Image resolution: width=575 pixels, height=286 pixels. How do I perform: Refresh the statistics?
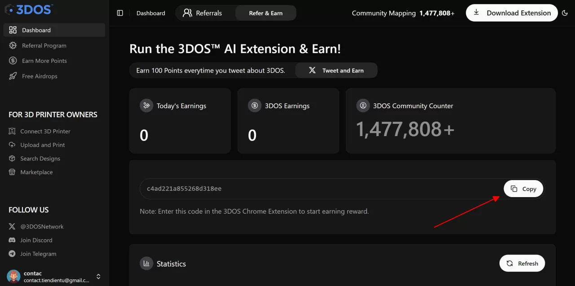click(522, 264)
